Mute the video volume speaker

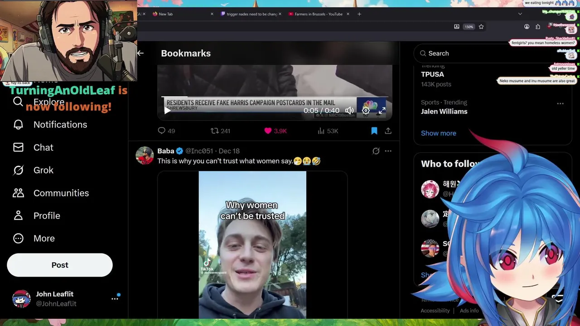[349, 110]
